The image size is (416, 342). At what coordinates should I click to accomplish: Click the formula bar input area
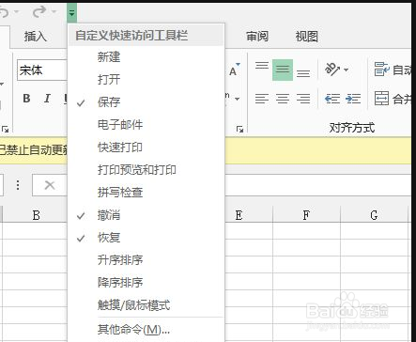[x=317, y=185]
